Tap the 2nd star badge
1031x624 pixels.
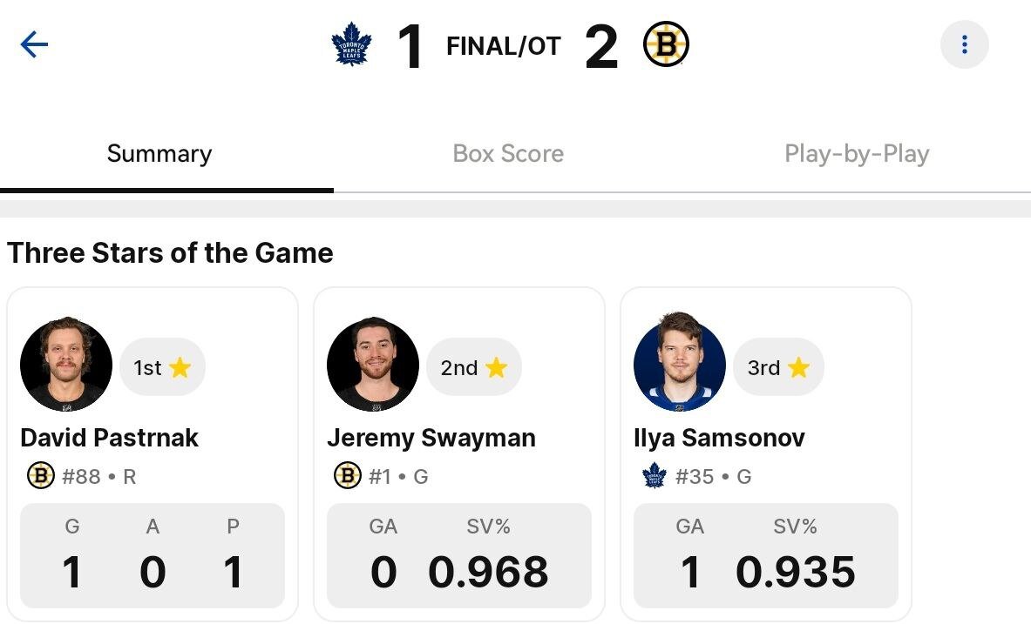click(473, 367)
